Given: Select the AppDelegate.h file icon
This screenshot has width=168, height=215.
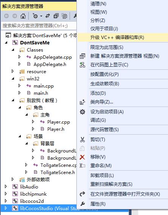Looking at the screenshot, I should 29,64.
